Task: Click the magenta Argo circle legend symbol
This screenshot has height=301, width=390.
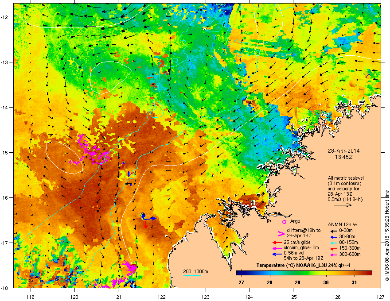Action: pos(284,222)
